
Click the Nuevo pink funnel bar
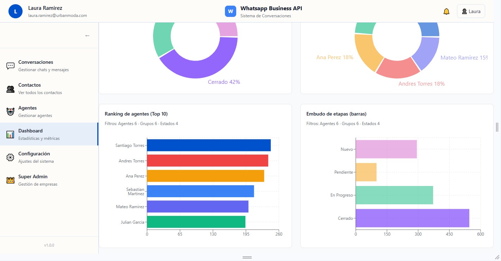[x=386, y=149]
